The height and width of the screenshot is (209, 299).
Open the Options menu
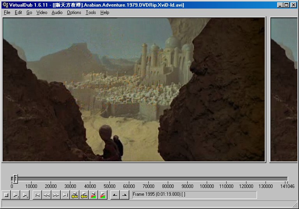74,12
